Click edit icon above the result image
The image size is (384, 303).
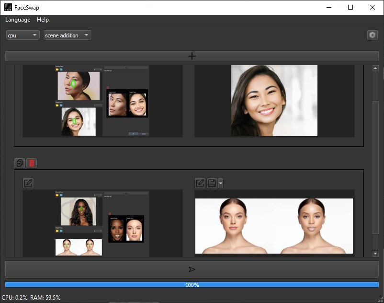200,183
